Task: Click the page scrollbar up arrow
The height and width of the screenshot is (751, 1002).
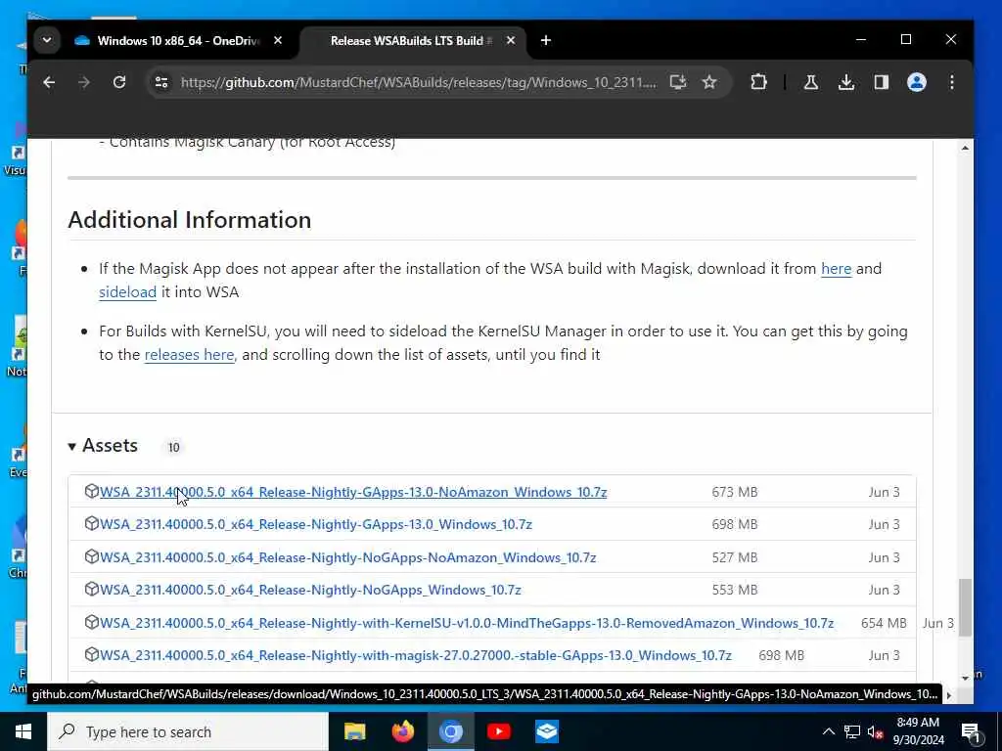Action: 965,149
